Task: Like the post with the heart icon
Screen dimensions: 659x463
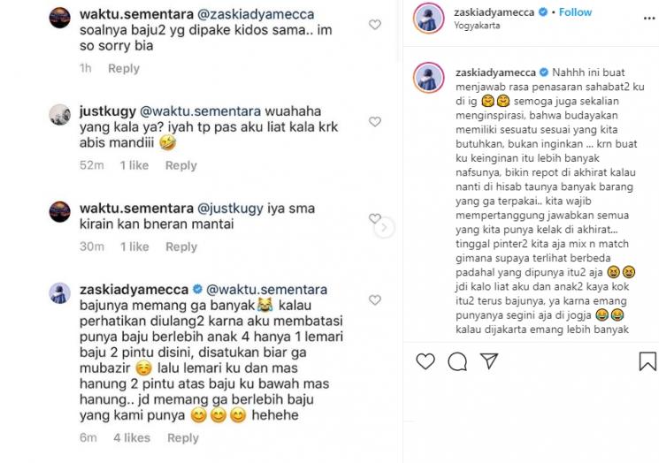Action: [425, 361]
